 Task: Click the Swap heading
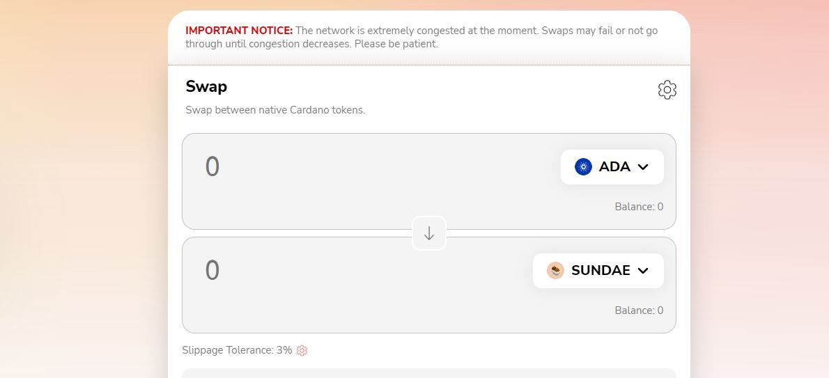206,87
